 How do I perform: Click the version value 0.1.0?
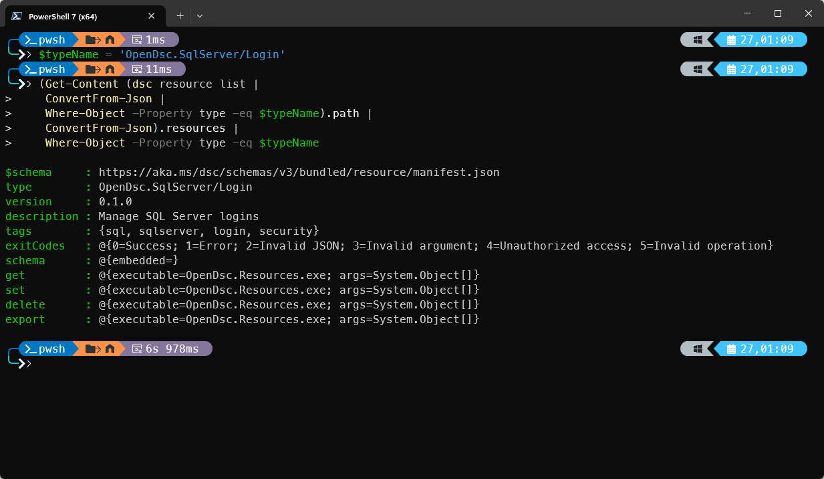click(115, 202)
